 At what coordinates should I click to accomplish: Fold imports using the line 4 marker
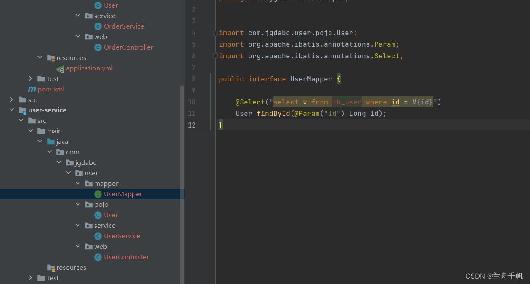[x=215, y=33]
